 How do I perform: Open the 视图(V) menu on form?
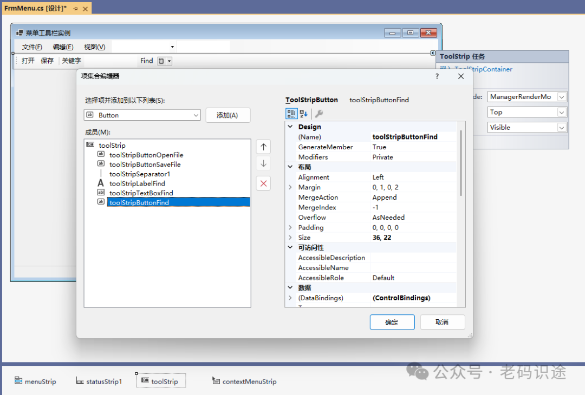click(x=94, y=47)
